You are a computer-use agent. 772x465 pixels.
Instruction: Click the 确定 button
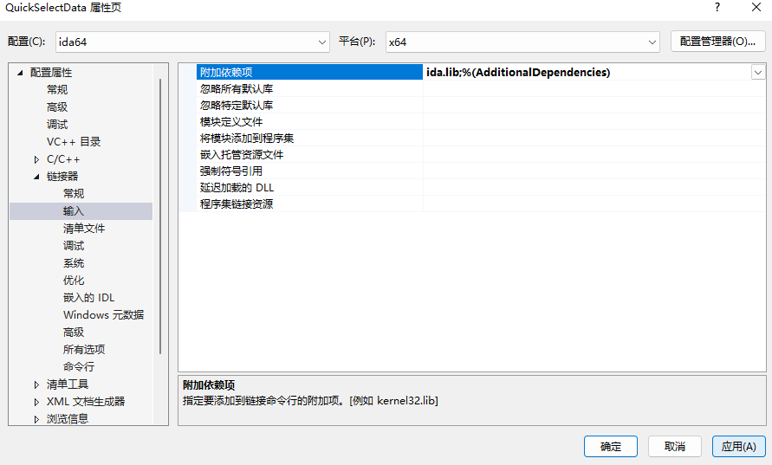click(x=611, y=446)
